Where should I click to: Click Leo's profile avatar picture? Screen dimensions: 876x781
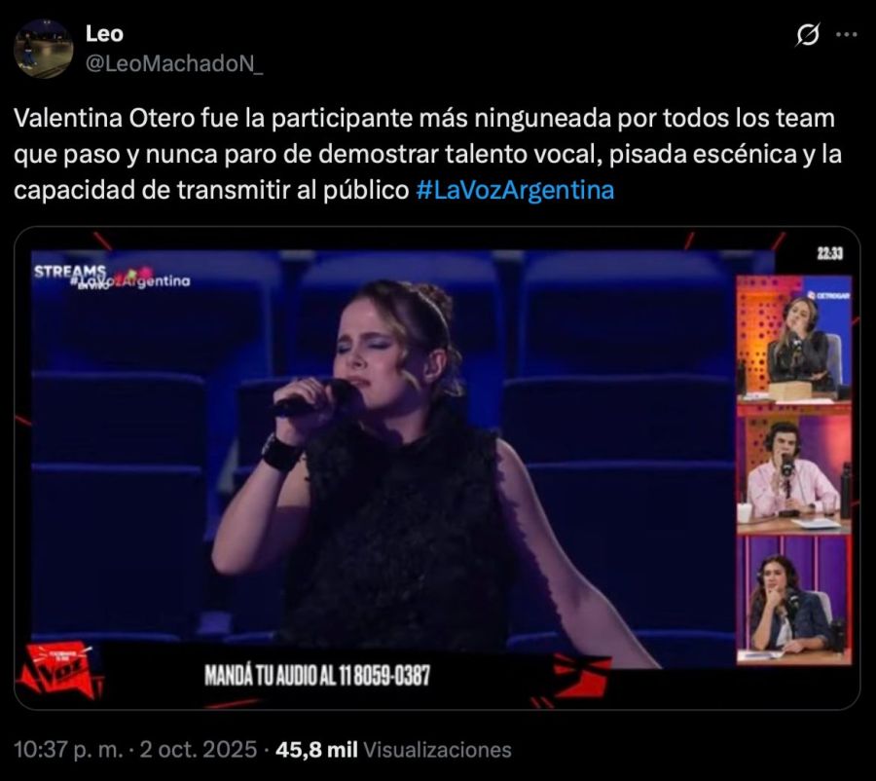44,50
